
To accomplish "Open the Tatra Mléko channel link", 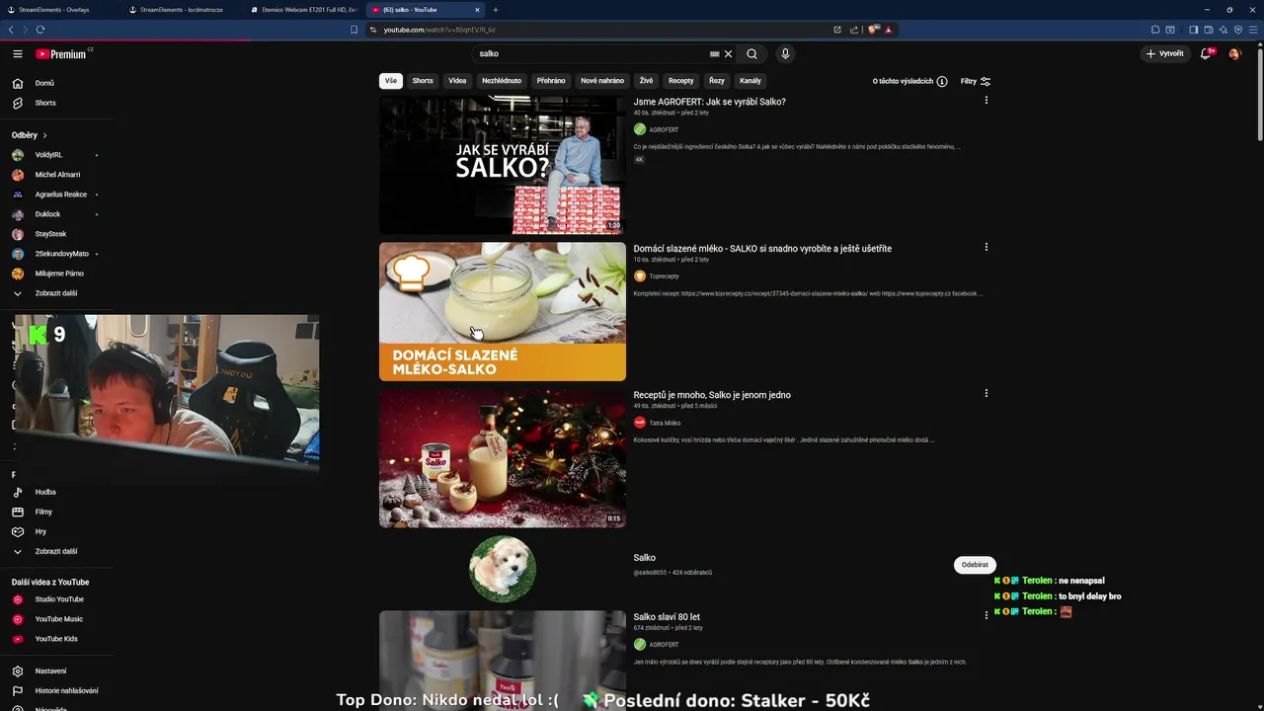I will [665, 423].
